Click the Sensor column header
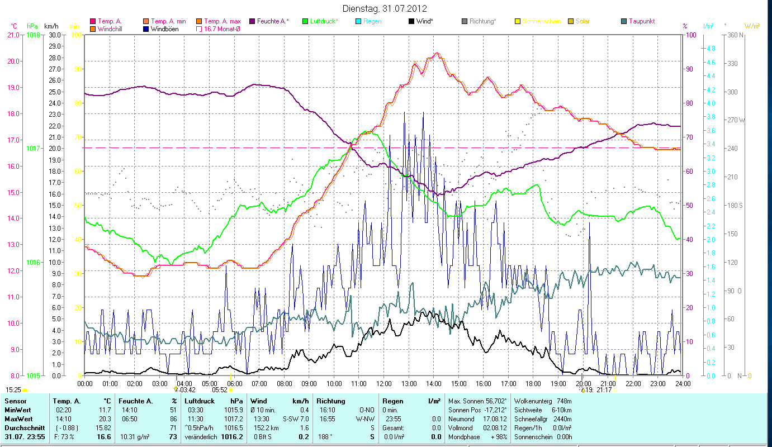This screenshot has width=772, height=447. [x=15, y=401]
